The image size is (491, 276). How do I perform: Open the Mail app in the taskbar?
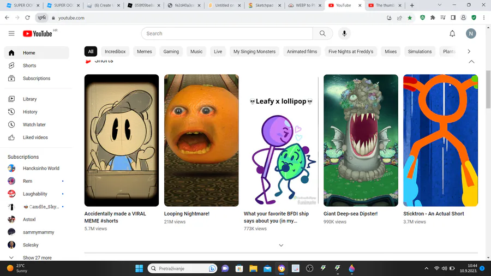click(x=267, y=268)
